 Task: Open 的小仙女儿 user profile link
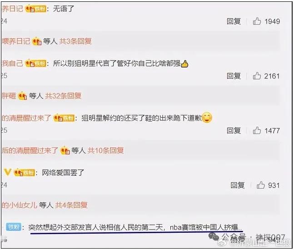tap(20, 205)
